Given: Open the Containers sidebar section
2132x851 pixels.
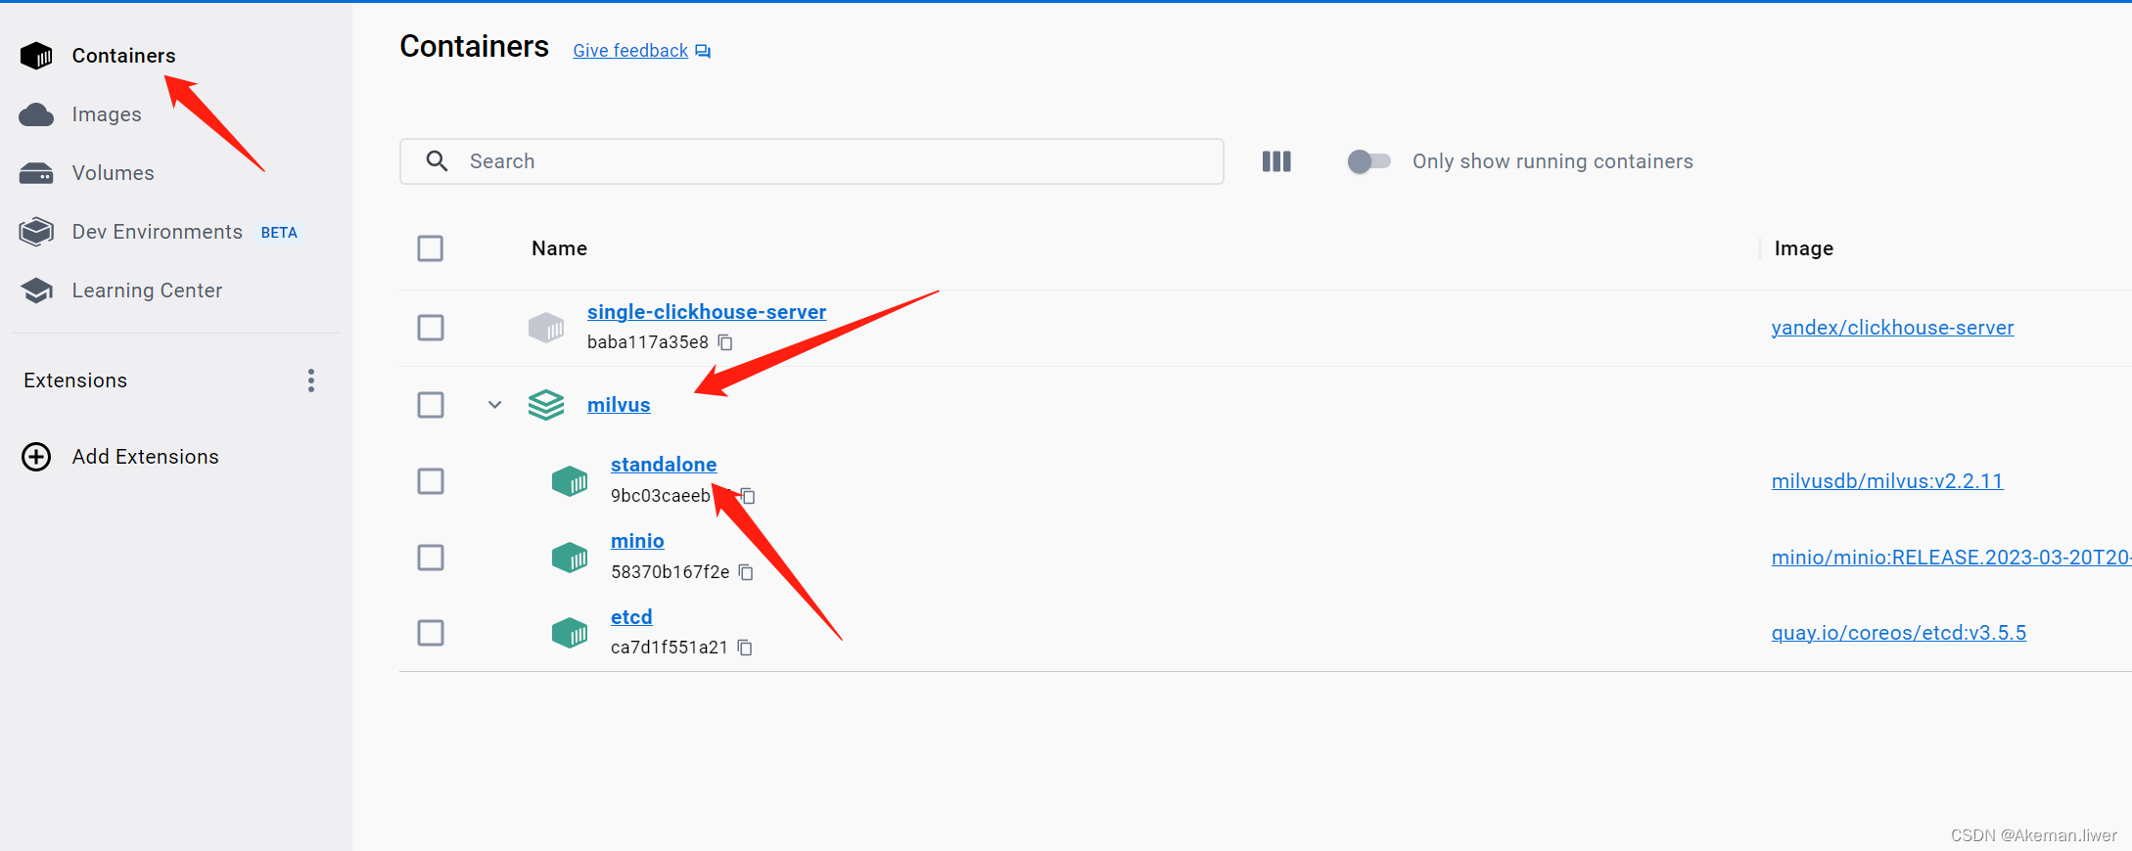Looking at the screenshot, I should pyautogui.click(x=123, y=56).
